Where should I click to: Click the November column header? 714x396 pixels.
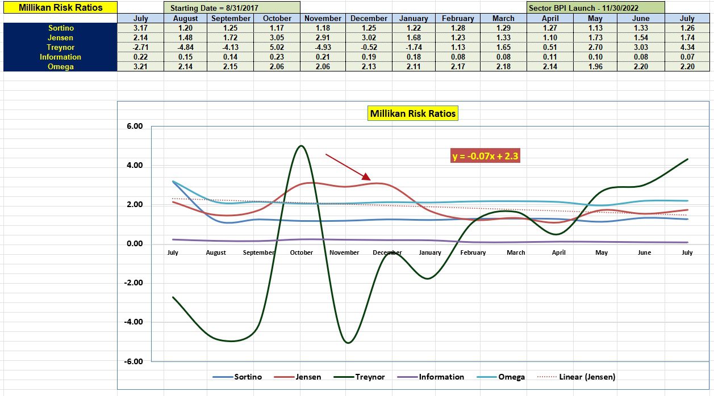(x=323, y=19)
